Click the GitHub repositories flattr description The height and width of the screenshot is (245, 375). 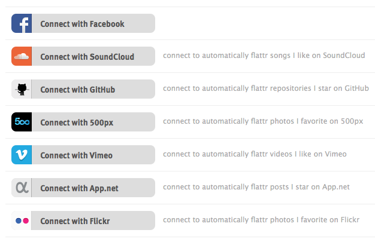click(265, 88)
